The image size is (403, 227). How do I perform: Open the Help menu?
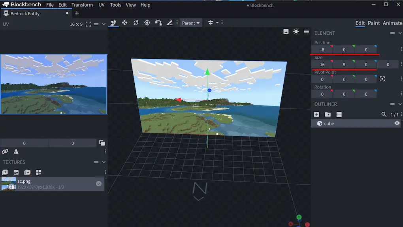[145, 5]
